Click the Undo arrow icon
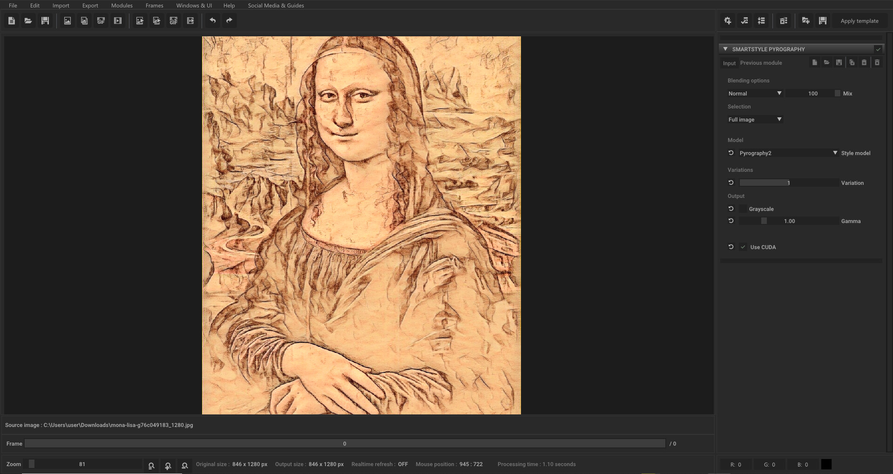 (213, 20)
